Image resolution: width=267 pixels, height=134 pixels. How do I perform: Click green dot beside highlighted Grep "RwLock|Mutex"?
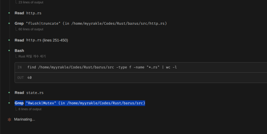tap(9, 103)
